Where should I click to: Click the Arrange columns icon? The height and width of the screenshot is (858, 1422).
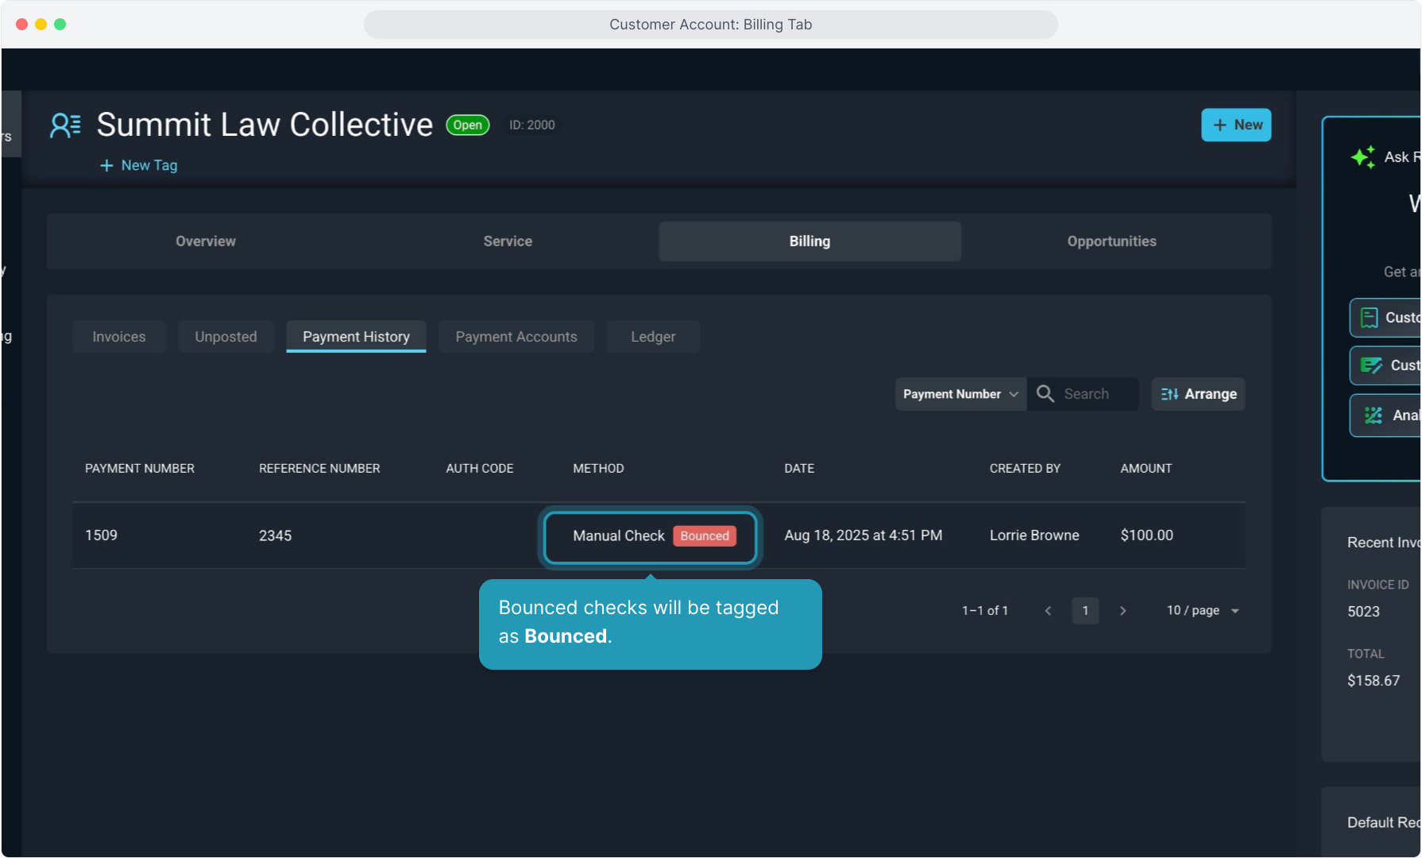(x=1169, y=394)
